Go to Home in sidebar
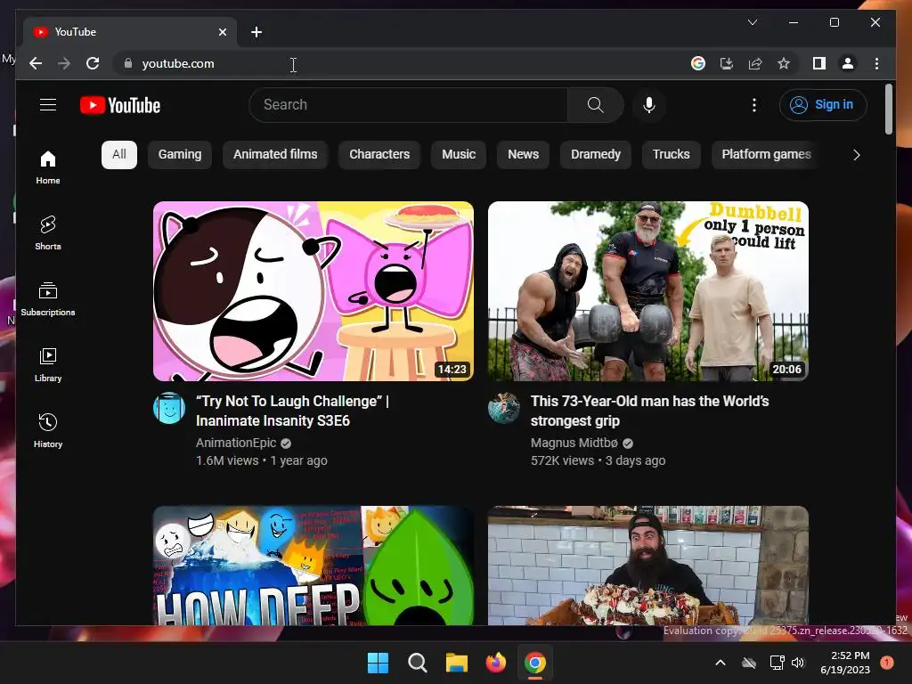 [48, 167]
